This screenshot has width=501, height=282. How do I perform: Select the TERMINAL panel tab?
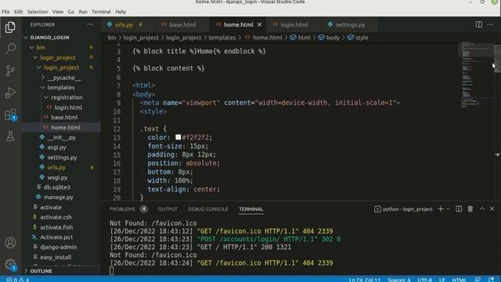click(x=251, y=209)
